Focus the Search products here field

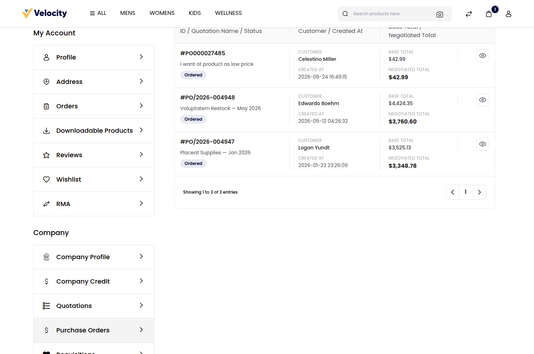[391, 14]
